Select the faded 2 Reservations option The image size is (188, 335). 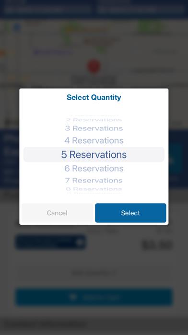tap(94, 120)
